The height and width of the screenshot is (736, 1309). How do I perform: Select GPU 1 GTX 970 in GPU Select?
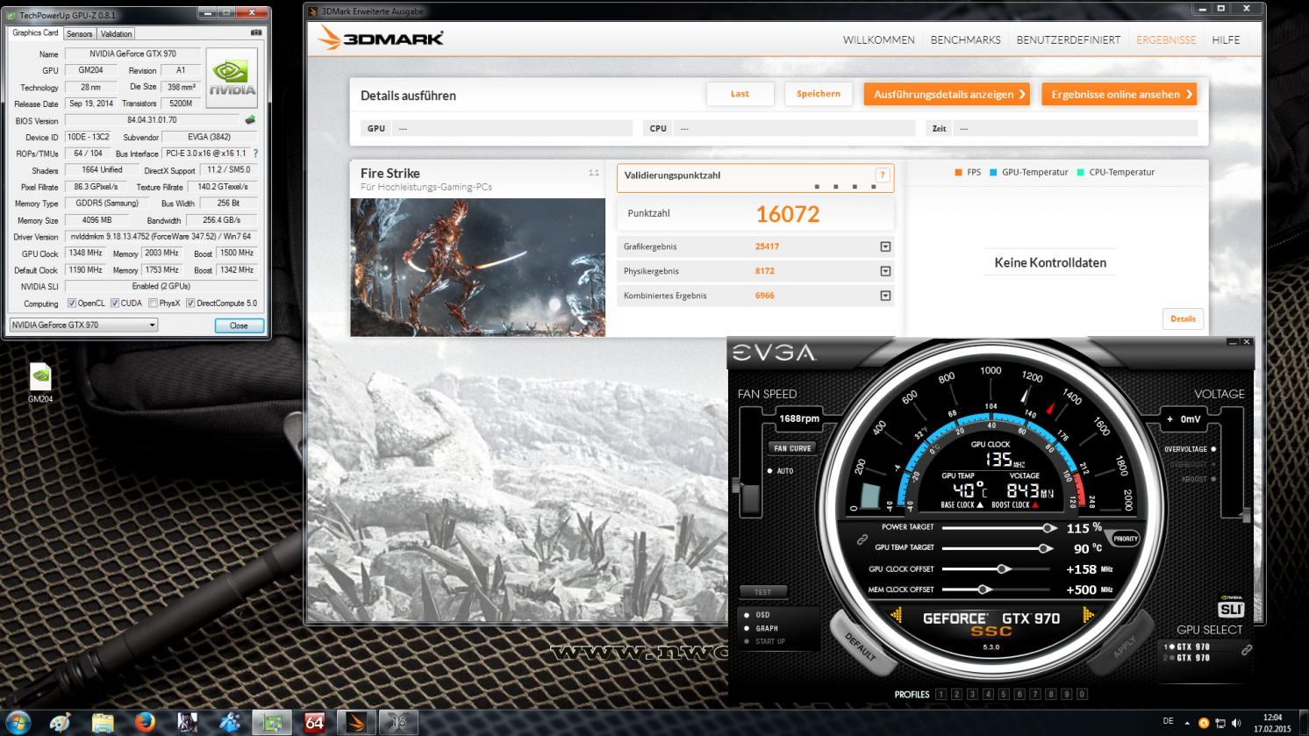point(1186,647)
